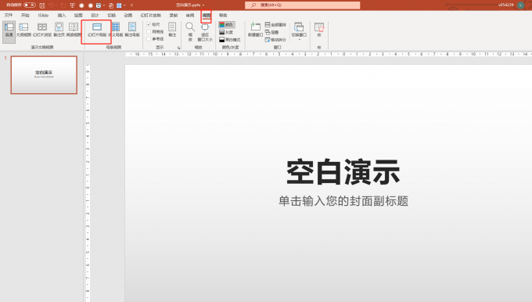Select the View (视图) tab
This screenshot has width=532, height=302.
point(207,16)
